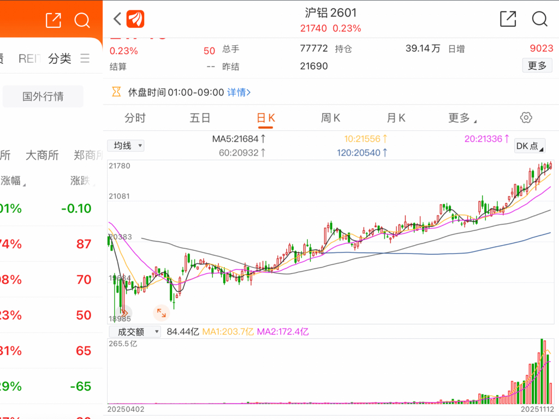Open the orange app logo icon

click(x=135, y=19)
